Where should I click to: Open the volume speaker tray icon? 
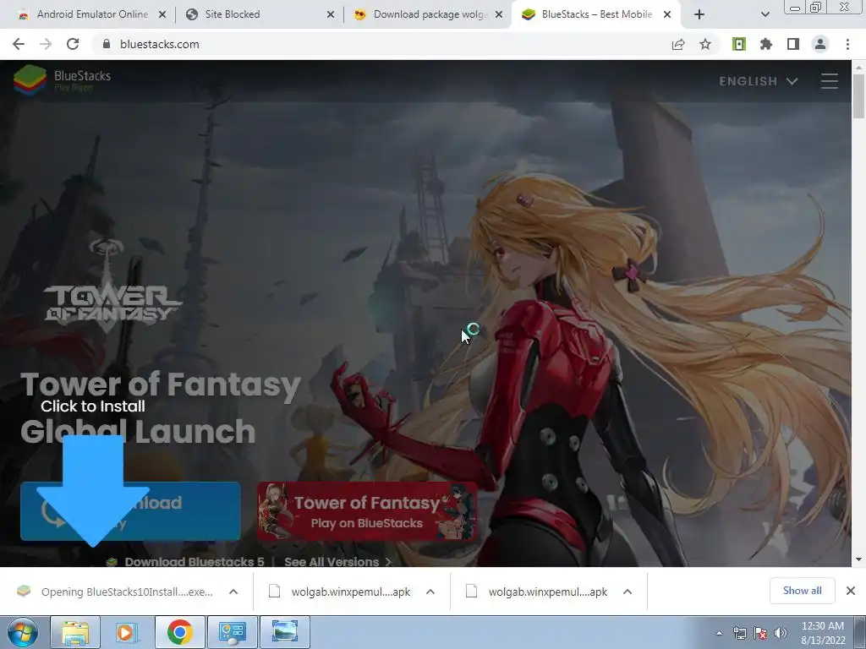pyautogui.click(x=780, y=634)
